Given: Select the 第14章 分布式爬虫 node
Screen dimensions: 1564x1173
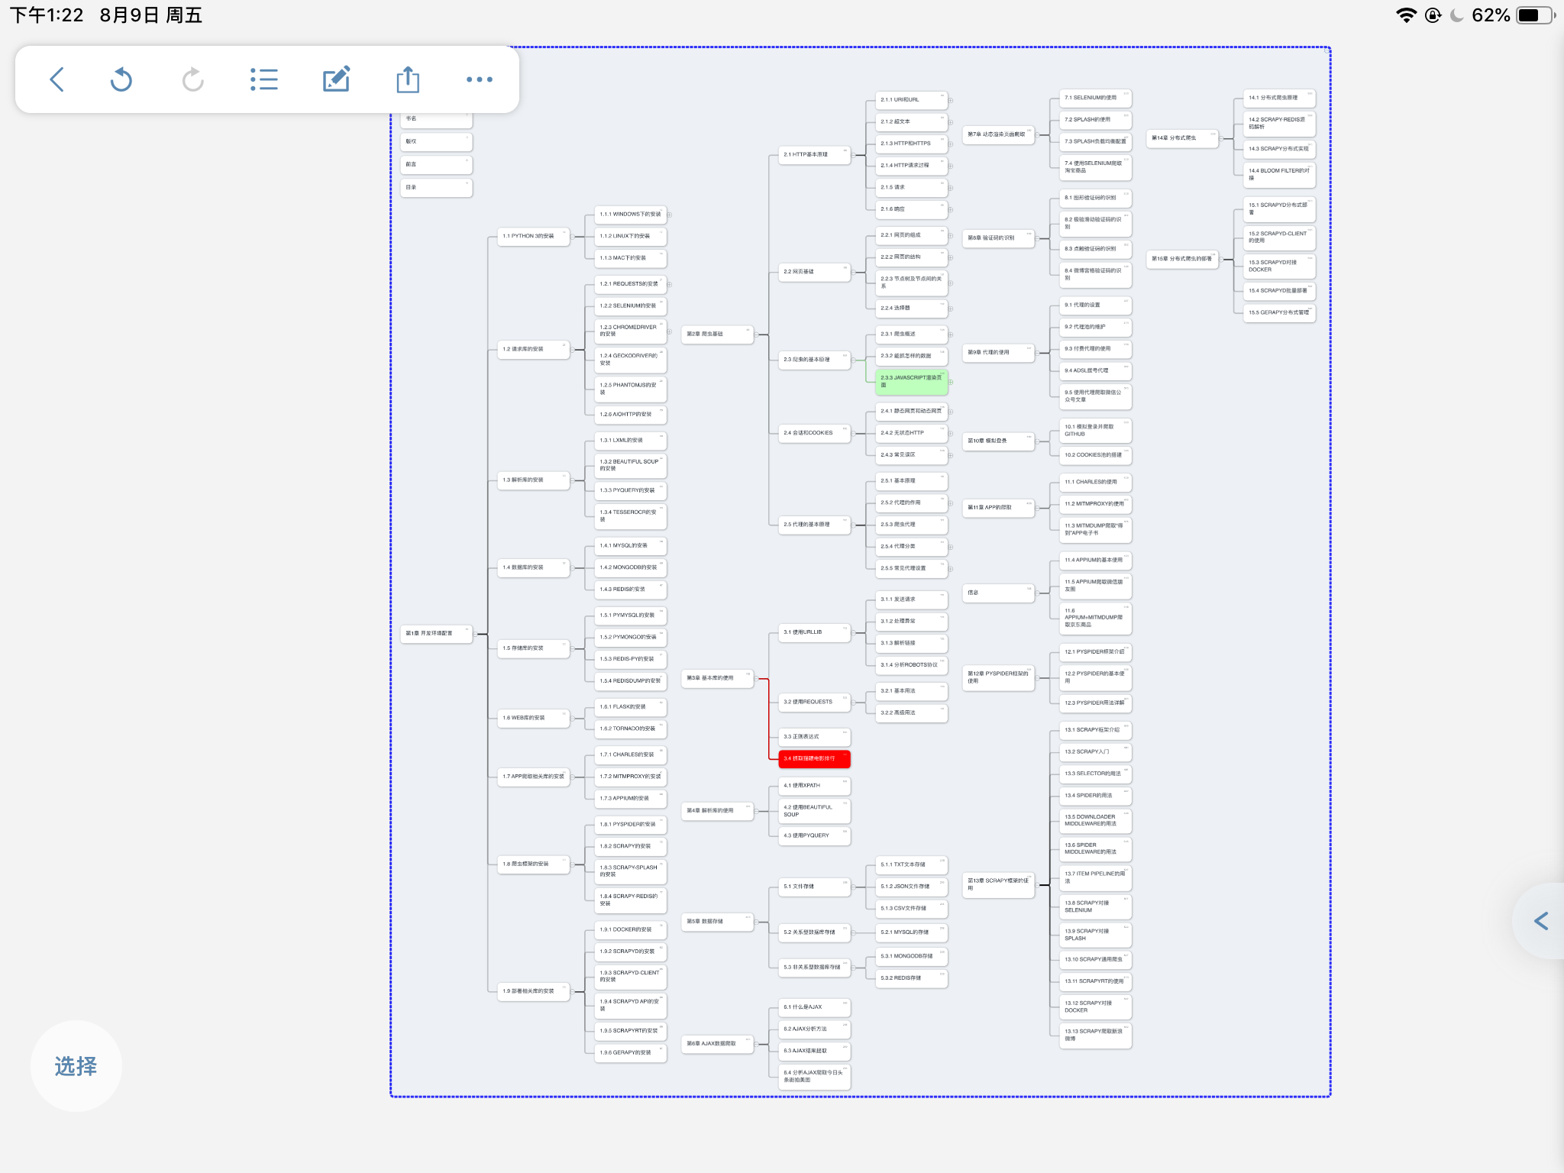Looking at the screenshot, I should [x=1182, y=139].
